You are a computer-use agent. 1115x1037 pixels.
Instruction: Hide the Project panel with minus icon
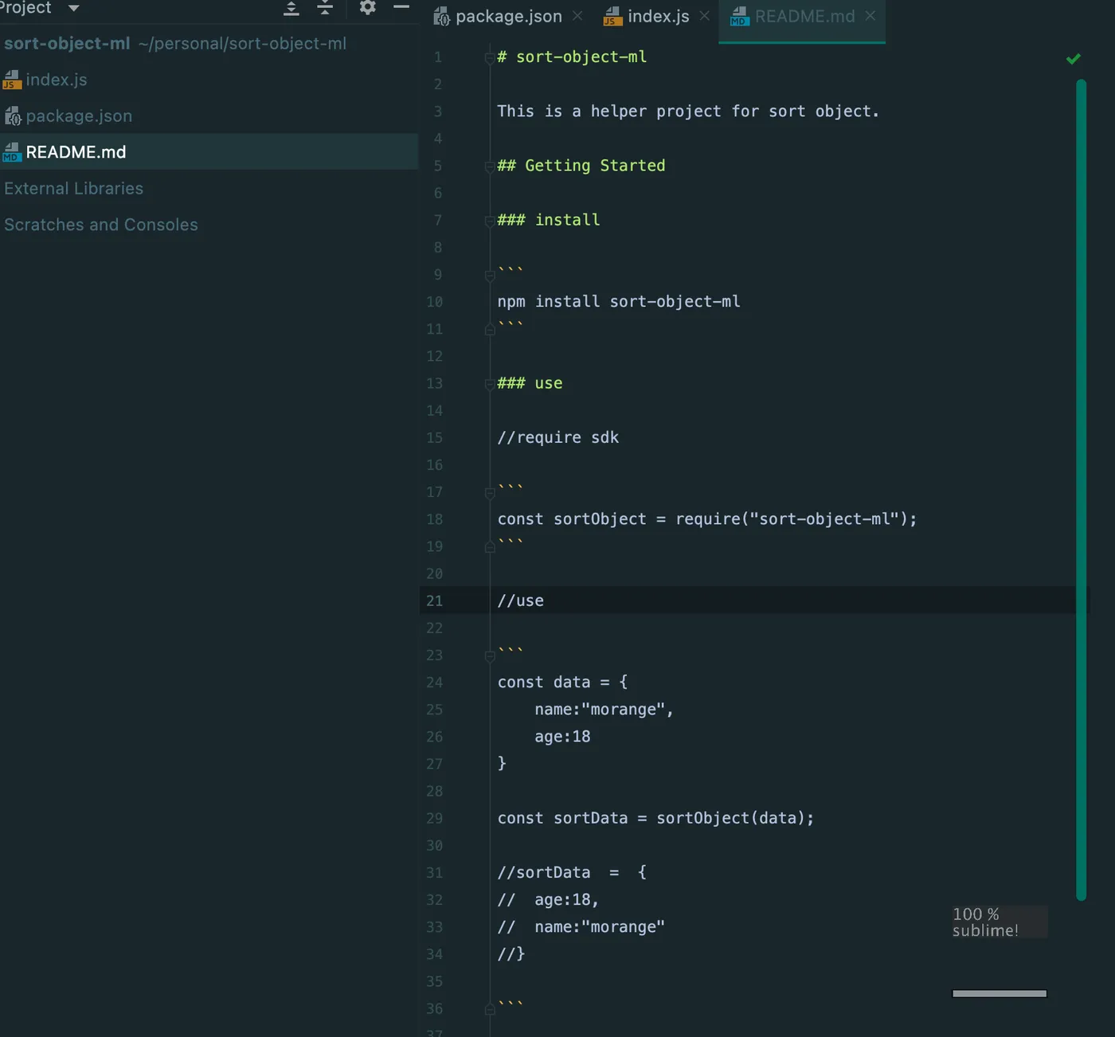click(401, 6)
